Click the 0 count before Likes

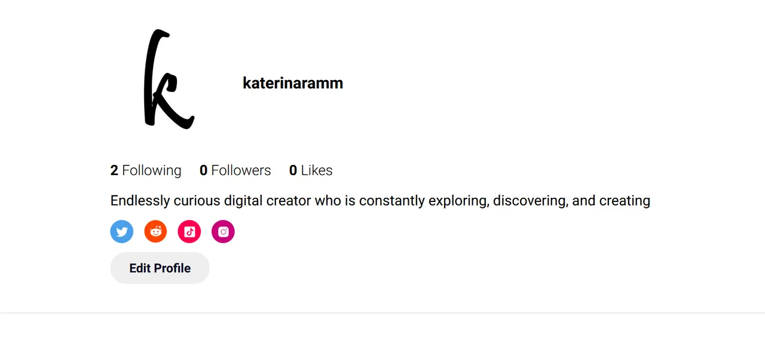click(293, 170)
